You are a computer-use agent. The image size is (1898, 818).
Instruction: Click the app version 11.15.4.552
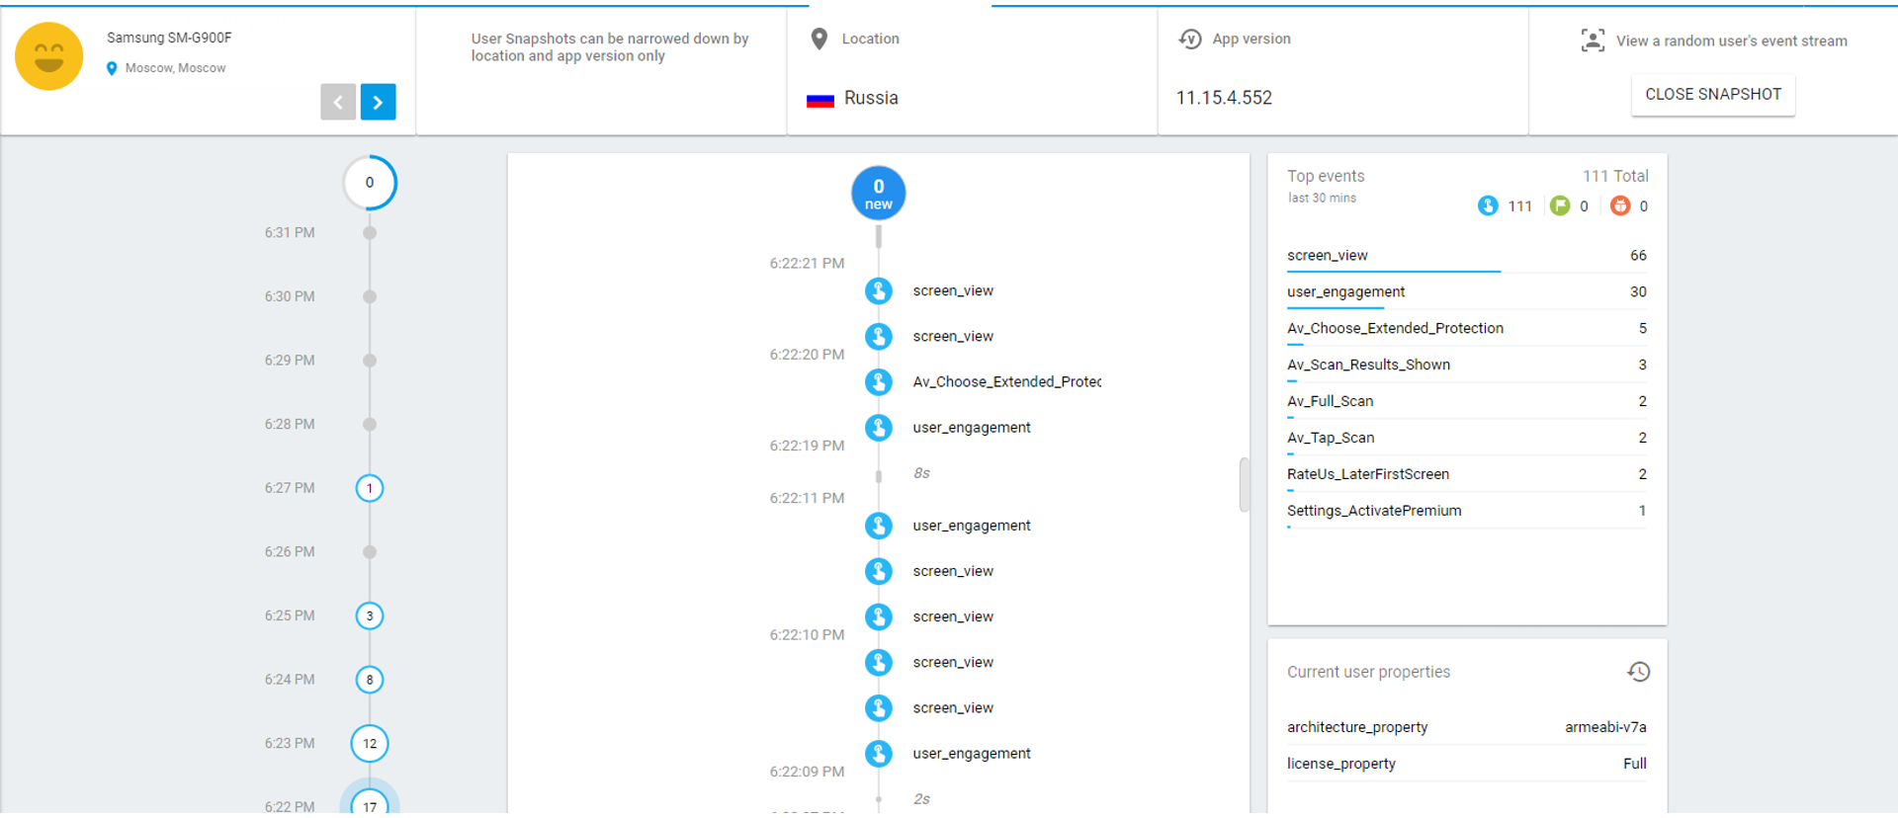coord(1224,98)
